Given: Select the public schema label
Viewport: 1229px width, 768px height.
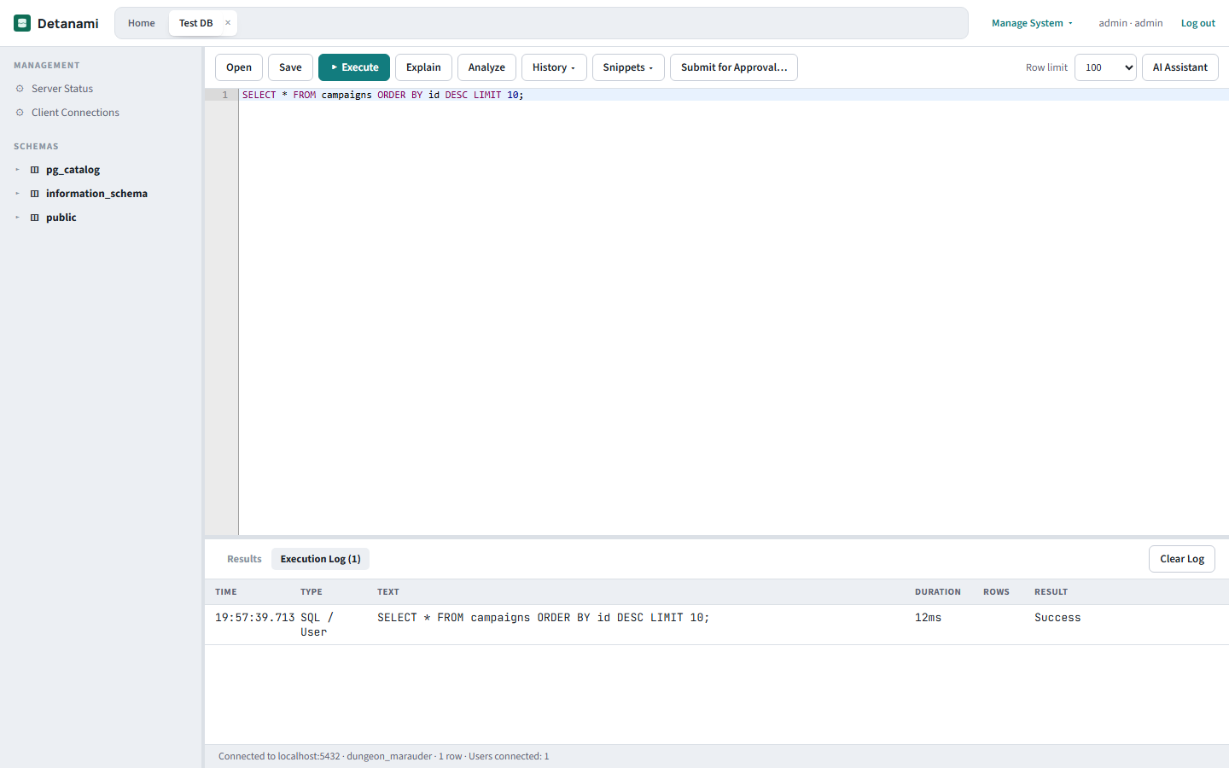Looking at the screenshot, I should [x=61, y=218].
